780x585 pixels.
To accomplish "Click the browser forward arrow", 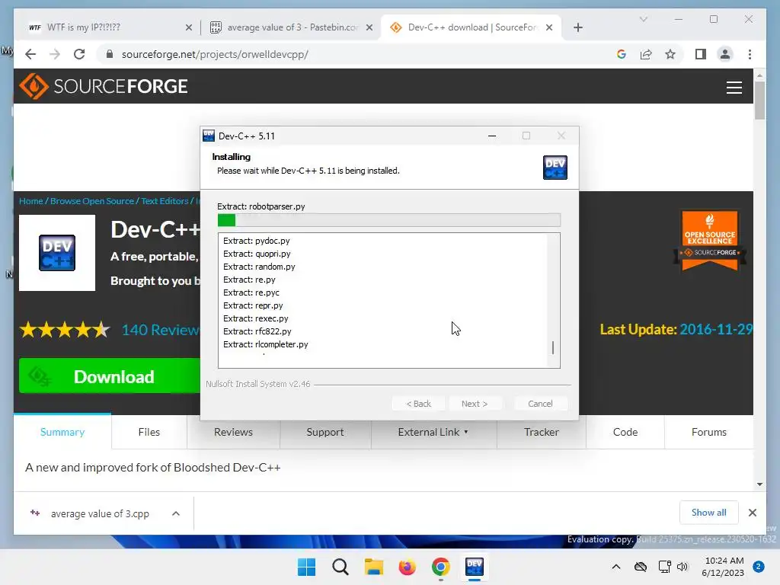I will (x=55, y=54).
